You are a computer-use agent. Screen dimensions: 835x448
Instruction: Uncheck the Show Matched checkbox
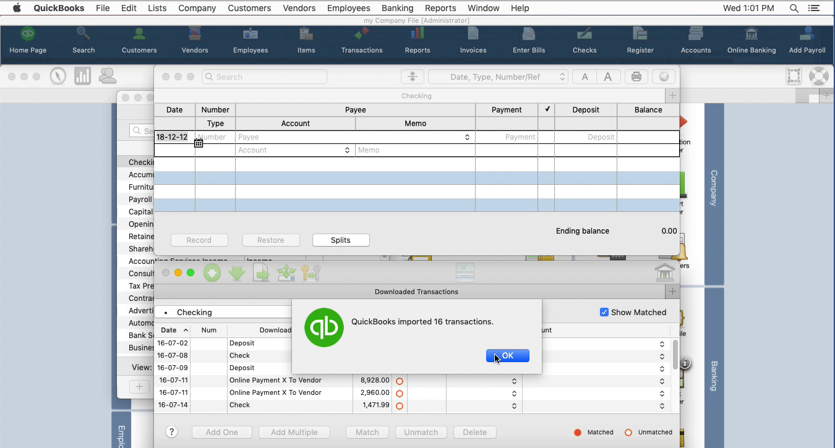click(604, 312)
